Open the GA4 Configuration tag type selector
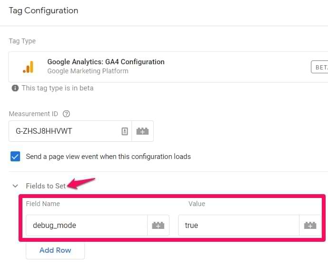This screenshot has width=328, height=267. click(x=168, y=67)
